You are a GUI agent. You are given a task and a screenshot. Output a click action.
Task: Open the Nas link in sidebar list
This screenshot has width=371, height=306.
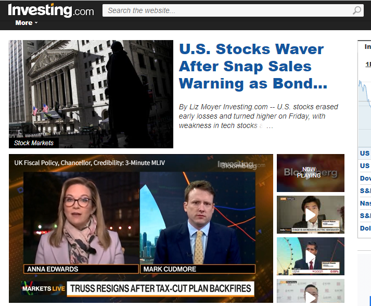pos(365,203)
